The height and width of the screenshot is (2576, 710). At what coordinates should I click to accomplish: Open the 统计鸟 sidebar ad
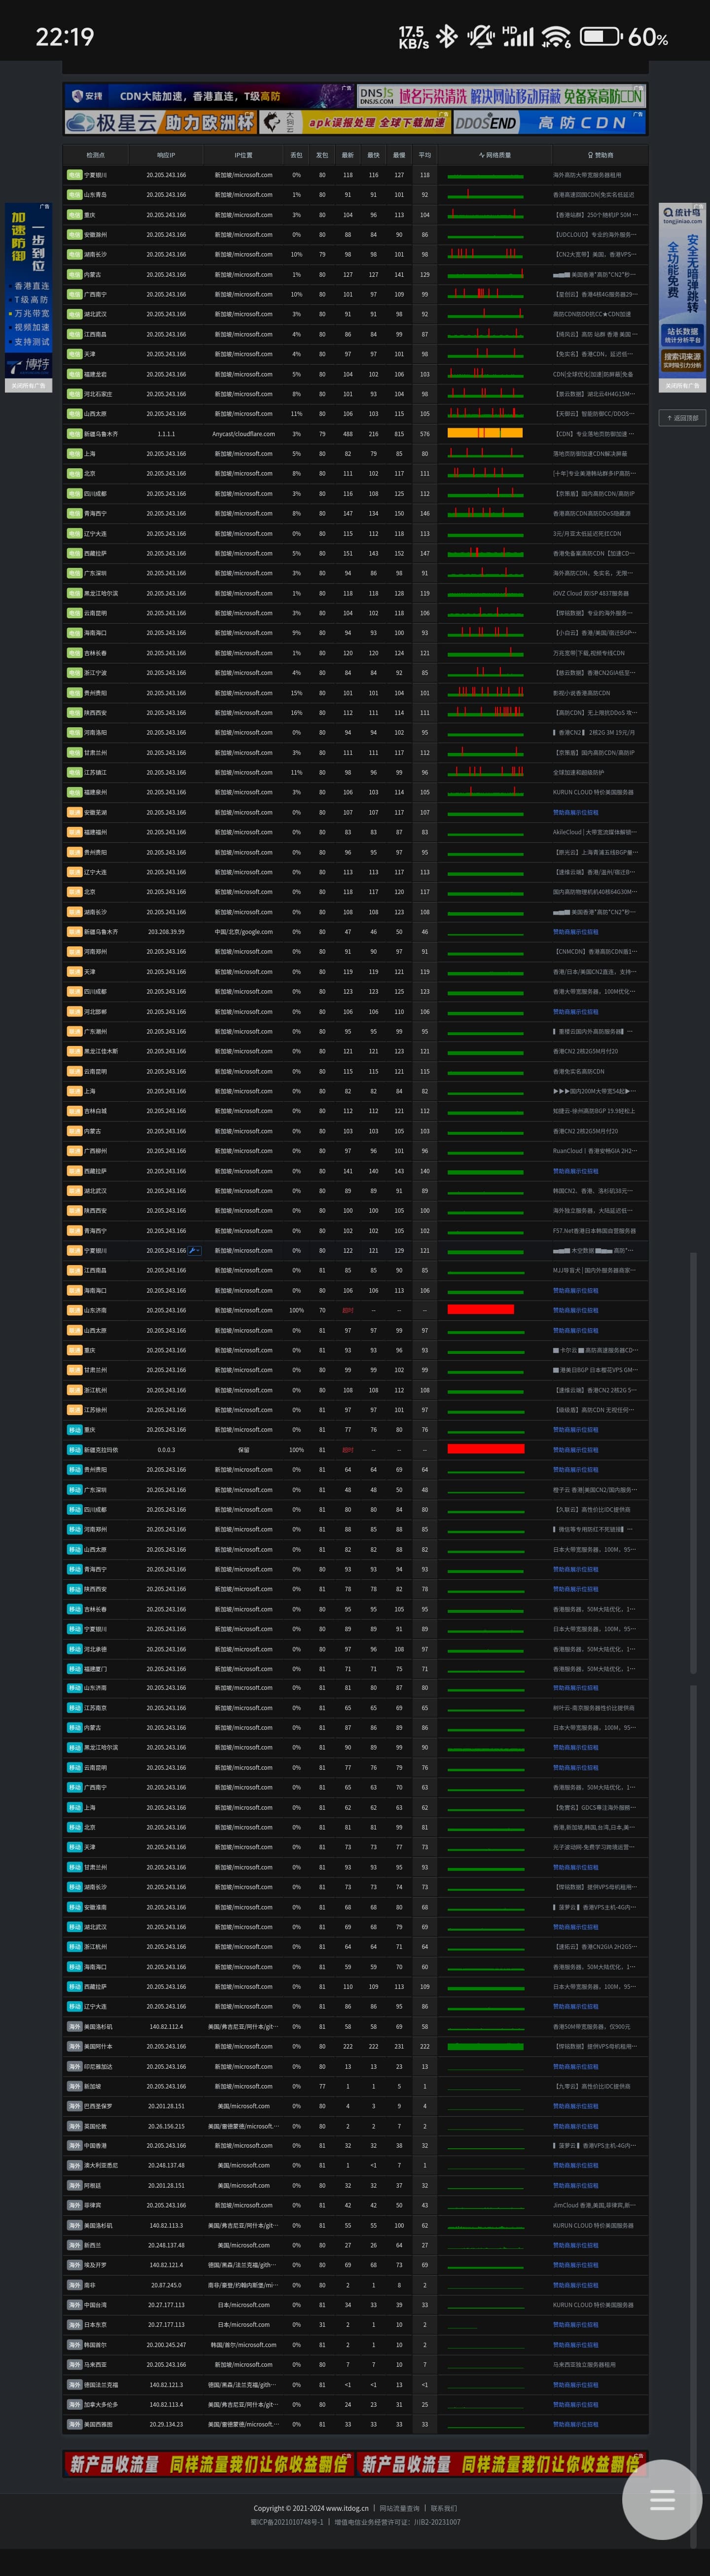[683, 291]
